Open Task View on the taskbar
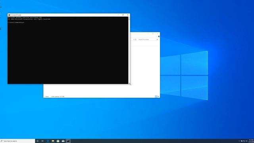Viewport: 254px width, 143px height. (42, 141)
